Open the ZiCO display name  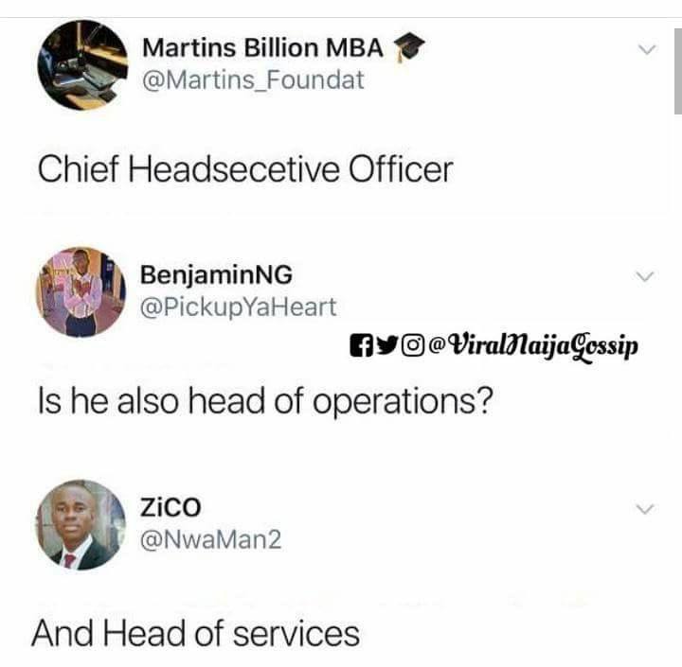170,507
